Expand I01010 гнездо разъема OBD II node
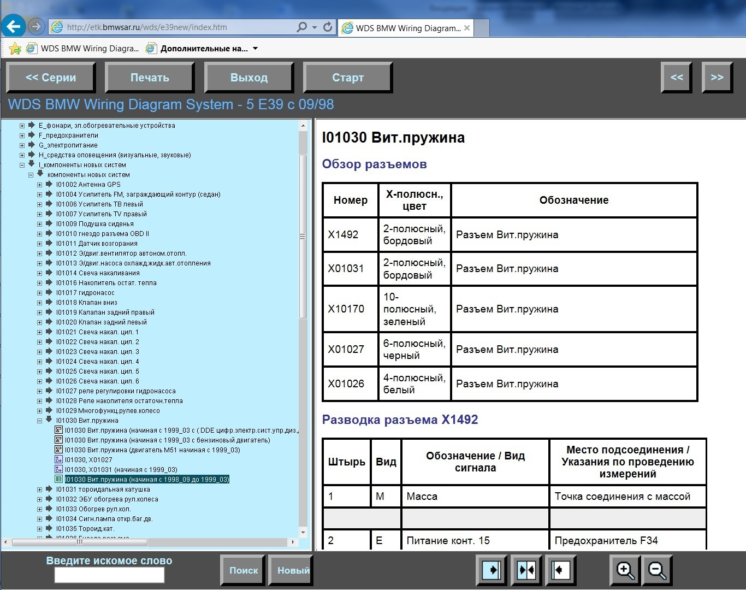This screenshot has height=590, width=746. coord(39,234)
